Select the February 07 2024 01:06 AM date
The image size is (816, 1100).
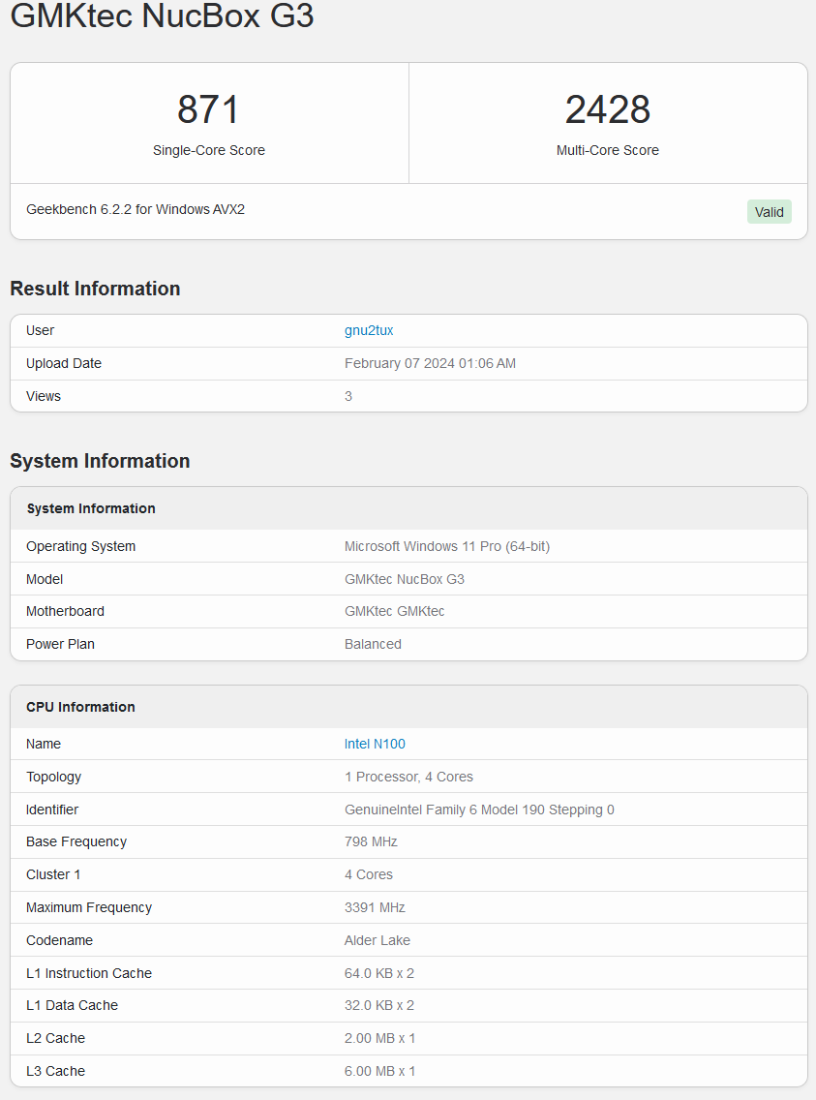[x=430, y=363]
